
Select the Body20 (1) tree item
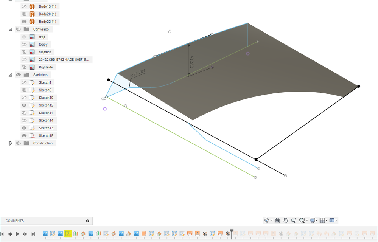pos(47,14)
